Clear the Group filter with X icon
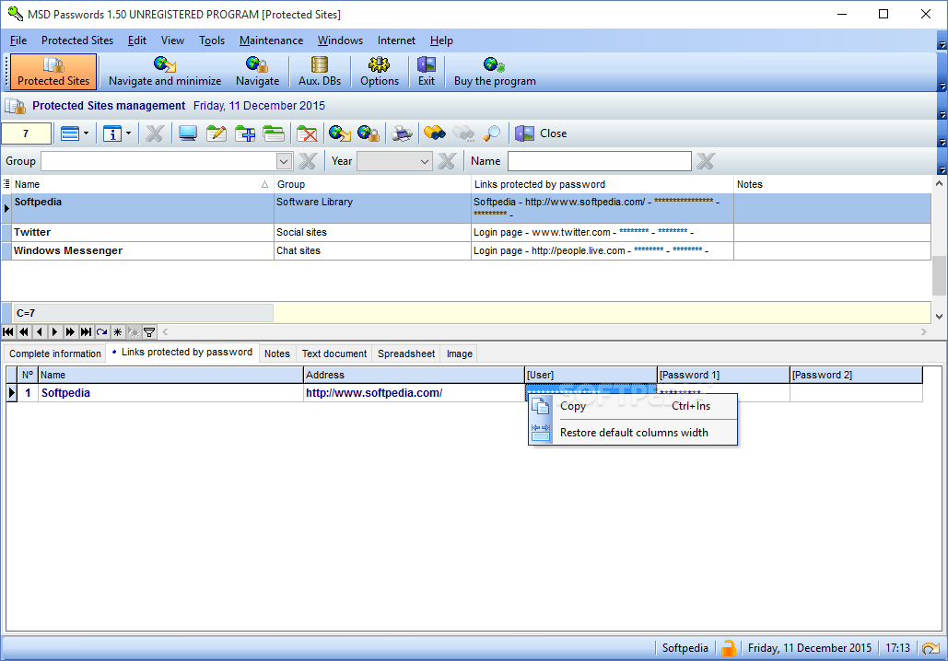The width and height of the screenshot is (948, 661). [x=308, y=161]
